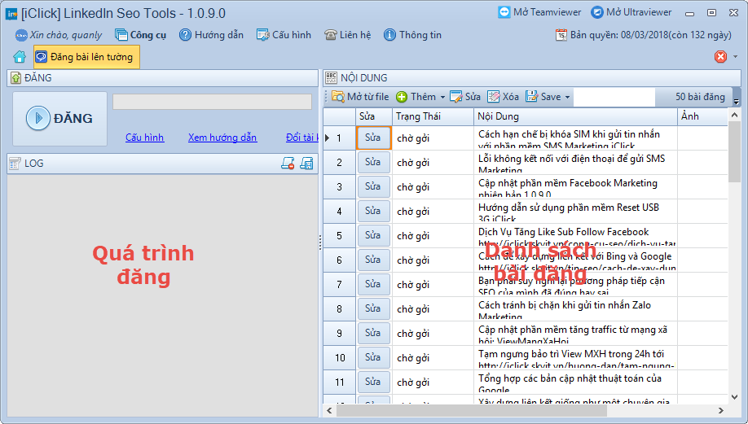This screenshot has height=424, width=748.
Task: Click Sửa button in row 2
Action: (x=373, y=162)
